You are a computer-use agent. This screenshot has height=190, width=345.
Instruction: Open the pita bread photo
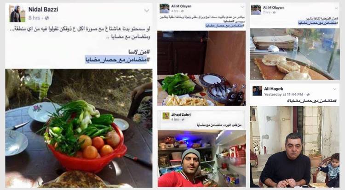tap(294, 54)
